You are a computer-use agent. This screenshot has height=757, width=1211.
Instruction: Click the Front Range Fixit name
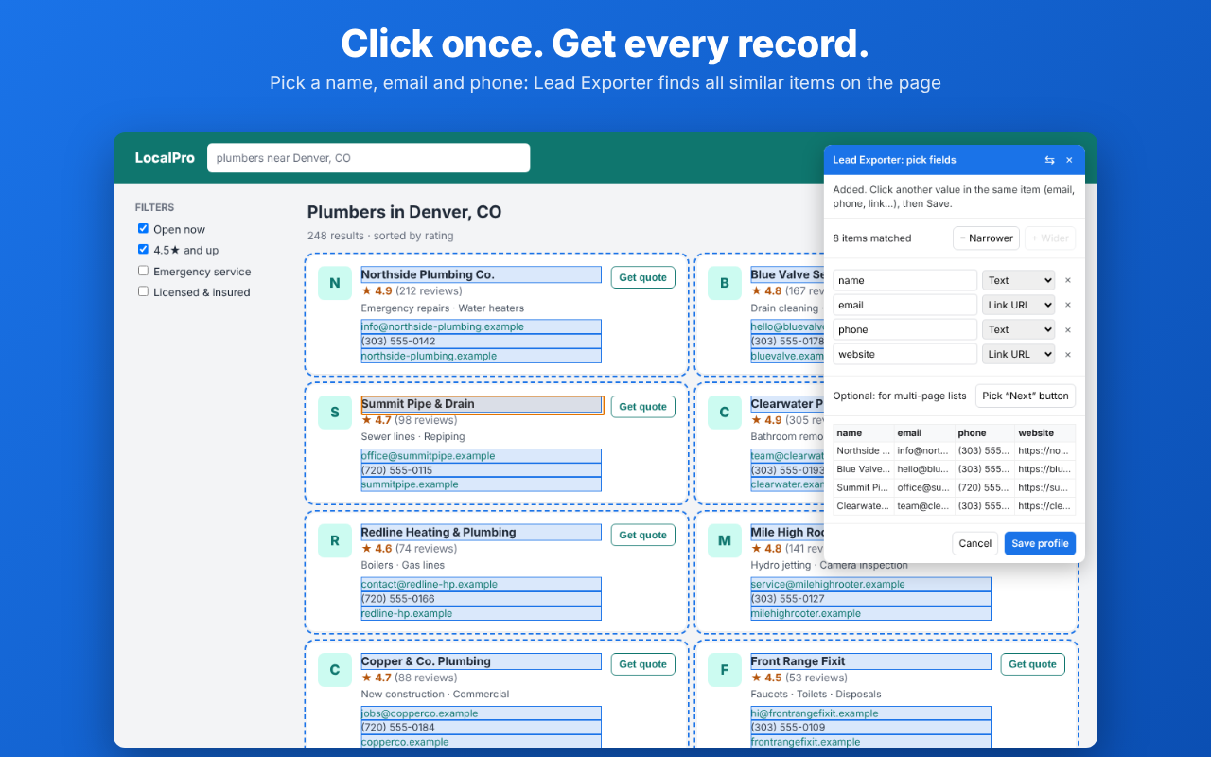pyautogui.click(x=870, y=661)
